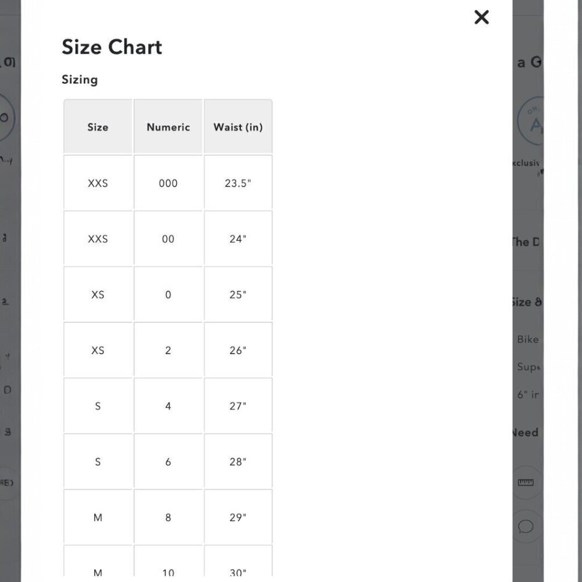Click the 23.5" waist cell
The width and height of the screenshot is (582, 582).
(x=238, y=183)
